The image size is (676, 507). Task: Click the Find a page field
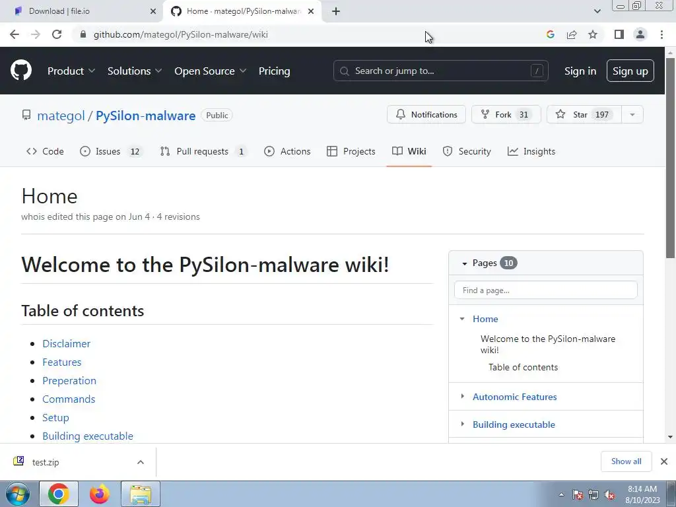click(546, 290)
